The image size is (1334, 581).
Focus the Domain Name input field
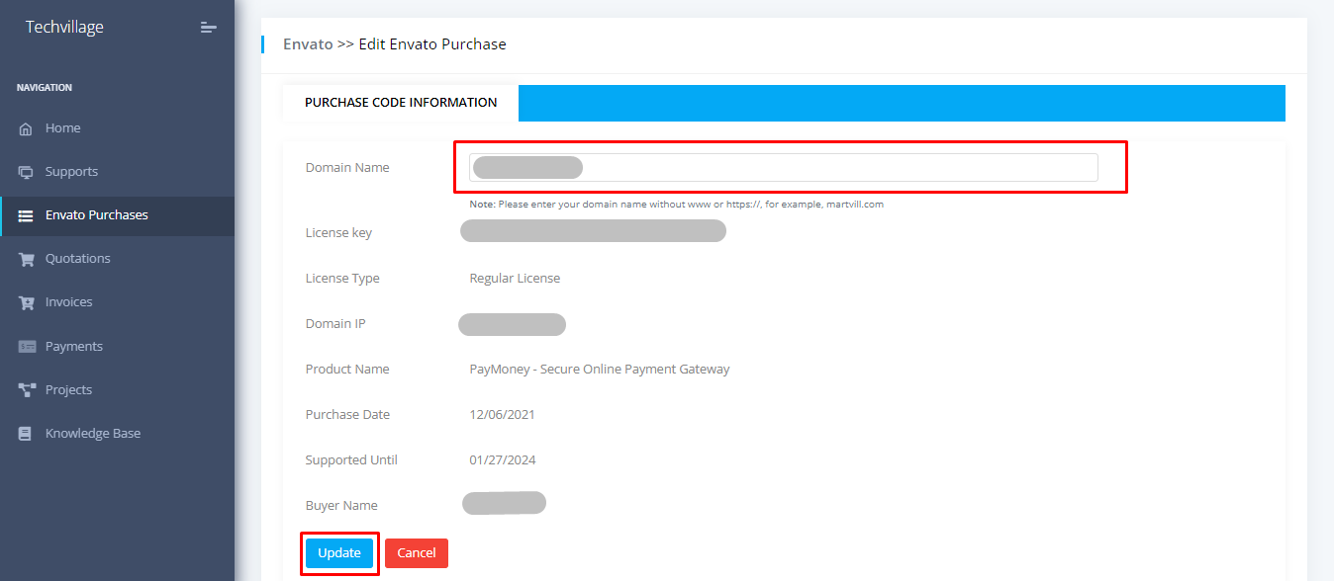(784, 168)
